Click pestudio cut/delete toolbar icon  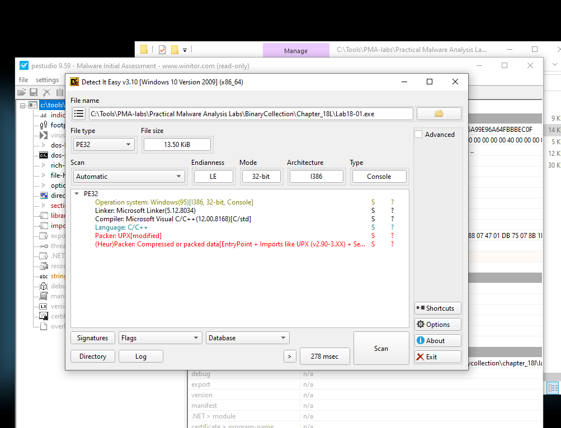coord(46,92)
